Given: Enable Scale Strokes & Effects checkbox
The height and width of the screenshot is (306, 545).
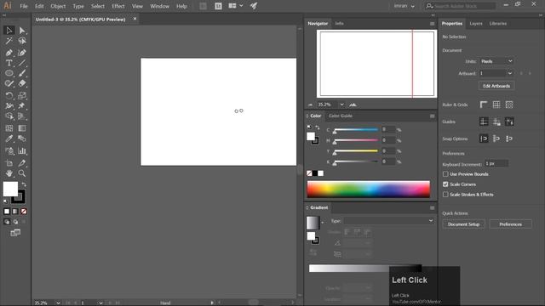Looking at the screenshot, I should tap(445, 195).
